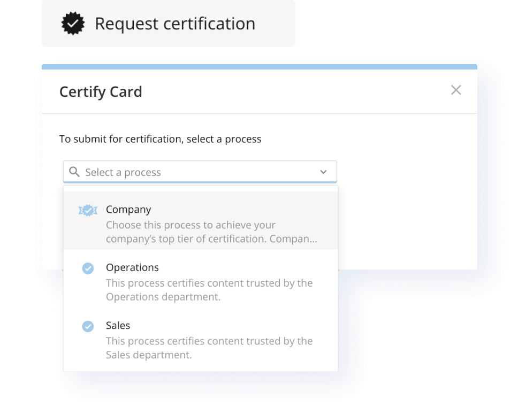
Task: Click the blue checkmark icon beside Operations
Action: (x=88, y=268)
